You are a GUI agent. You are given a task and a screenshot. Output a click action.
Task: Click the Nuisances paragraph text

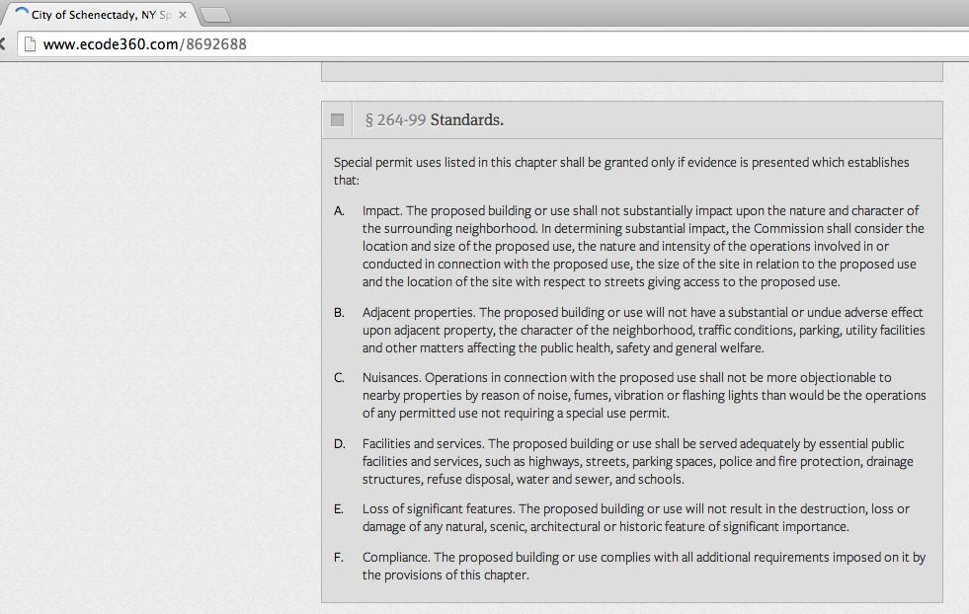pos(642,395)
